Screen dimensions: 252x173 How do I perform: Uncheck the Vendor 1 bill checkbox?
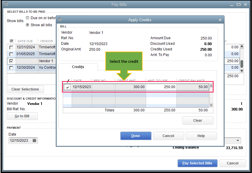click(11, 61)
